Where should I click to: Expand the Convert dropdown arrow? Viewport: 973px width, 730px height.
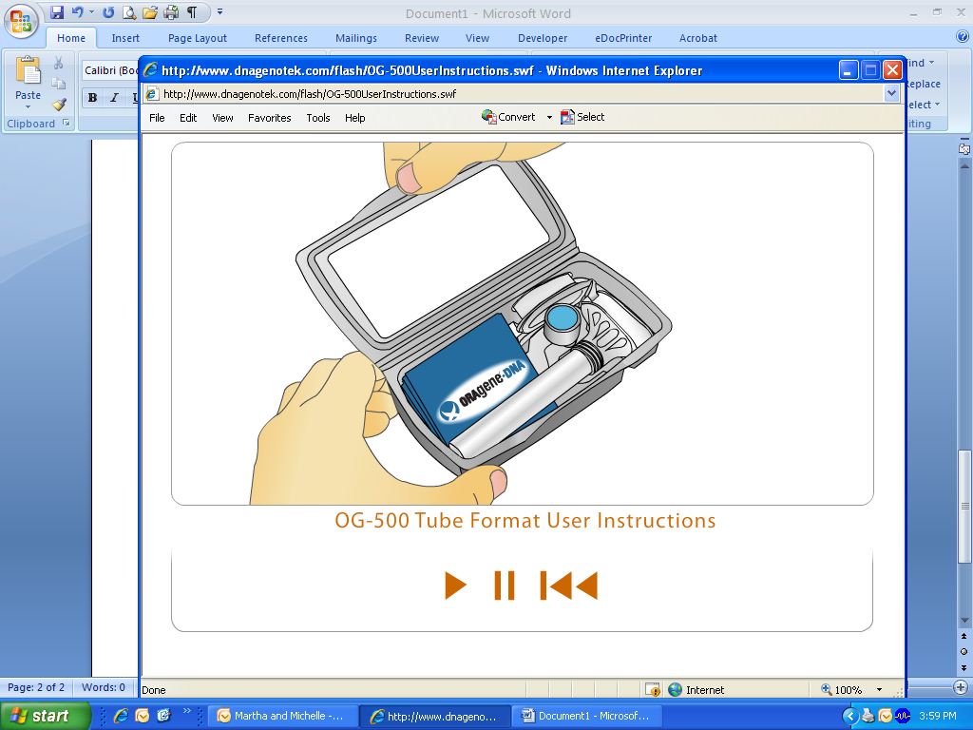pyautogui.click(x=549, y=117)
